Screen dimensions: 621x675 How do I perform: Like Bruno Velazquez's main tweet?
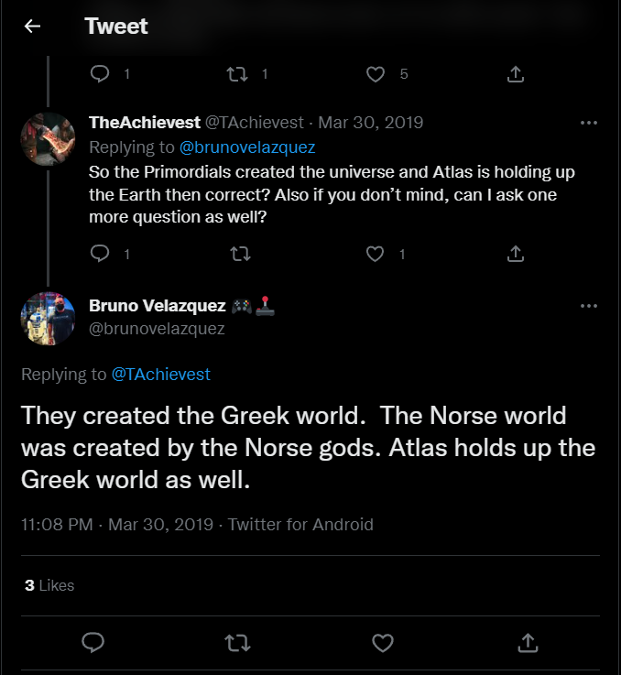(383, 642)
